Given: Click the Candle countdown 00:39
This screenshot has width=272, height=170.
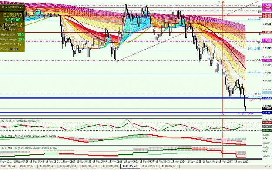Looking at the screenshot, I should [14, 49].
